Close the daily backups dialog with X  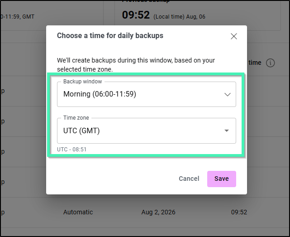234,36
